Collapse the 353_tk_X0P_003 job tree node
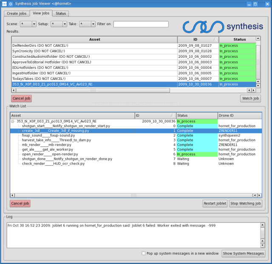 tap(13, 121)
